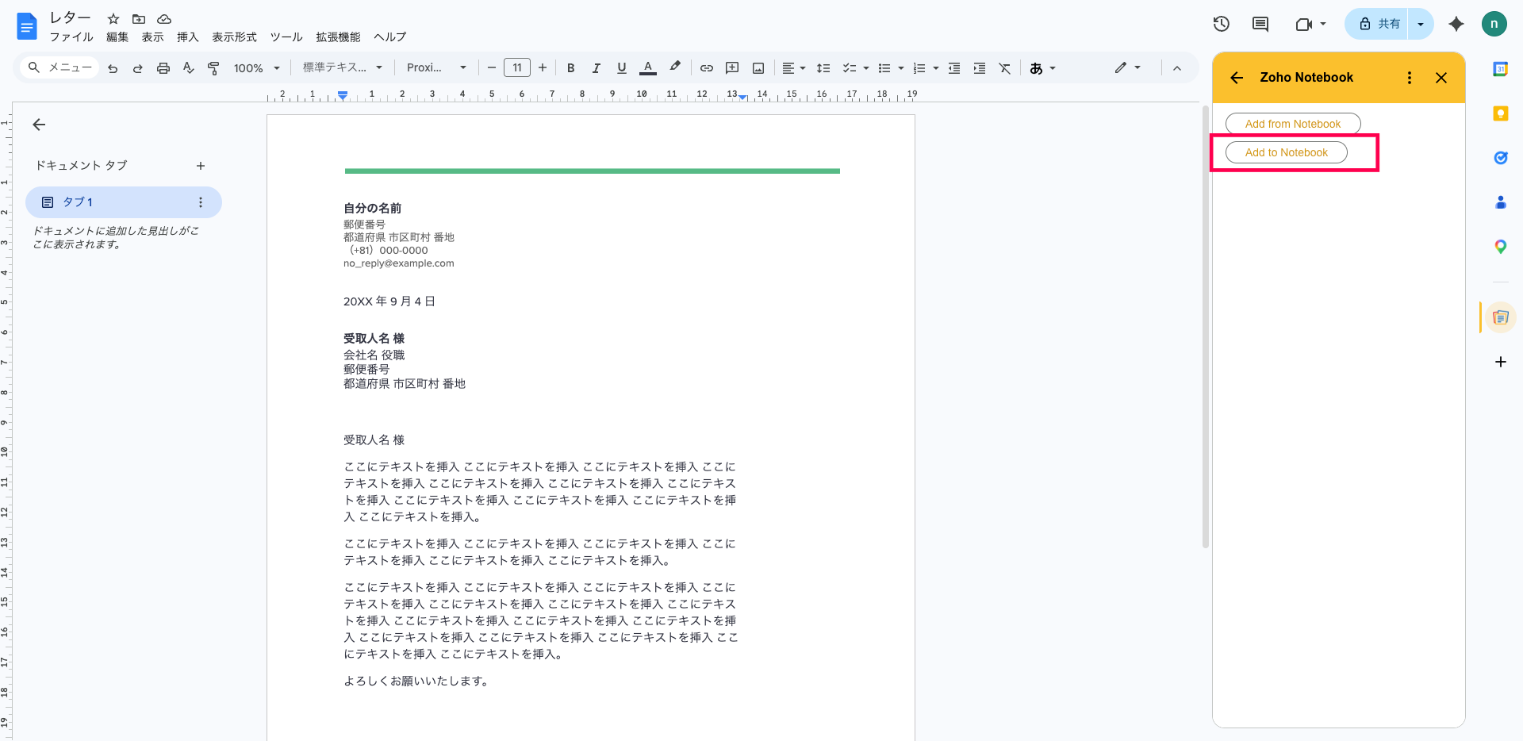The image size is (1523, 741).
Task: Open version history clock icon
Action: (1222, 24)
